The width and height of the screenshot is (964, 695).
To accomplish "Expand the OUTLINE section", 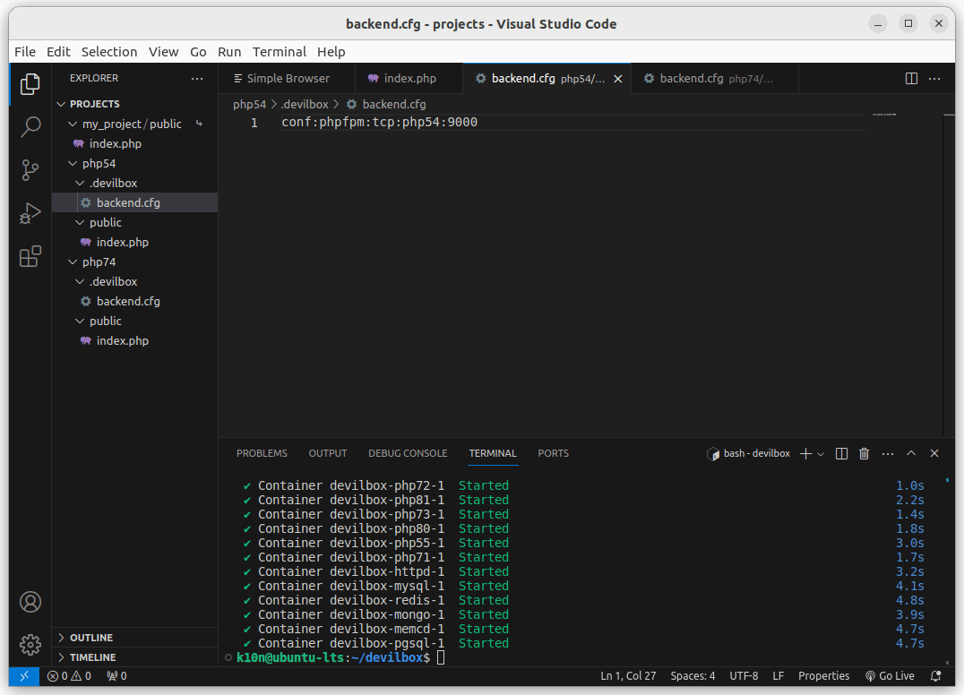I will pos(90,638).
